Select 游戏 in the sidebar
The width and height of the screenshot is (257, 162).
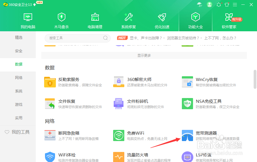(x=18, y=104)
